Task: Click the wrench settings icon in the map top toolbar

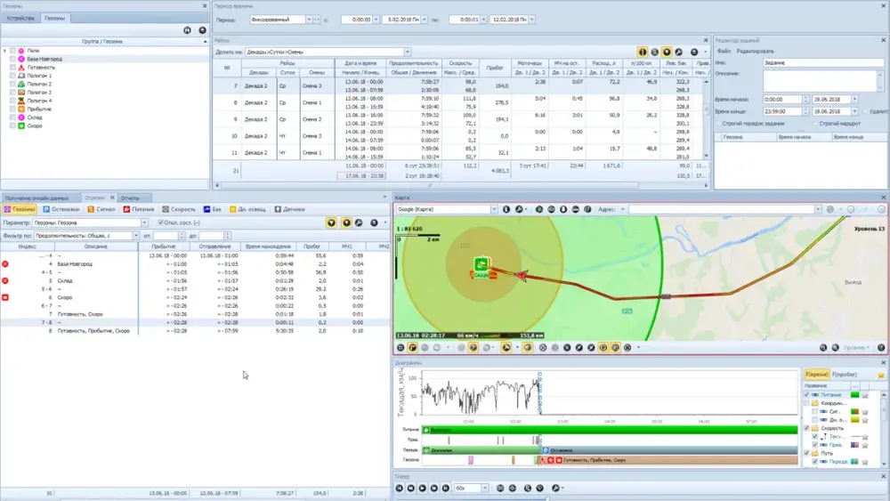Action: pyautogui.click(x=519, y=209)
